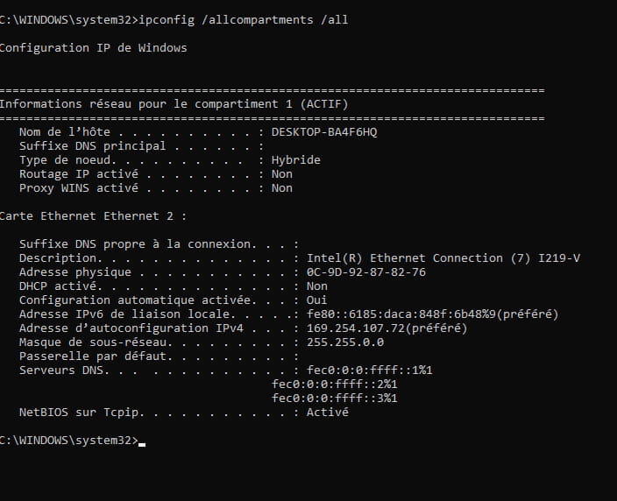This screenshot has width=617, height=501.
Task: Click the 'compartiment 1 (ACTIF)' header line
Action: 174,104
